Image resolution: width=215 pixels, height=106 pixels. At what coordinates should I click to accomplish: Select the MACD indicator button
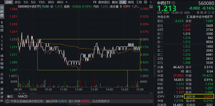(23, 96)
